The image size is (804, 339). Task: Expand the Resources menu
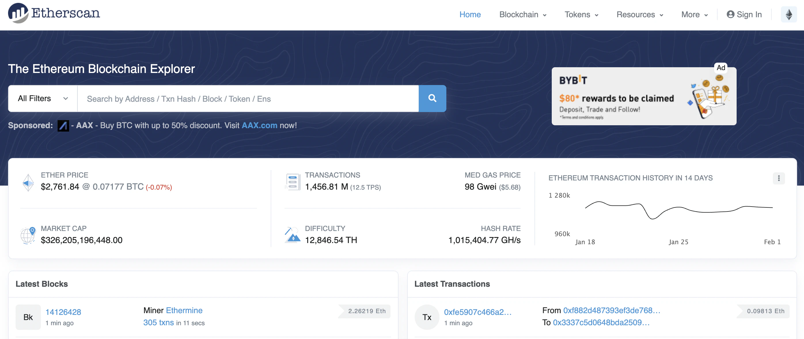(640, 15)
